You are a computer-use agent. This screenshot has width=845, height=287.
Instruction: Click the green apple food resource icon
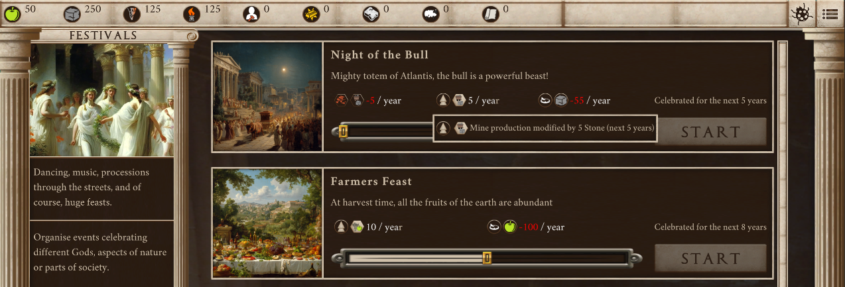coord(13,14)
